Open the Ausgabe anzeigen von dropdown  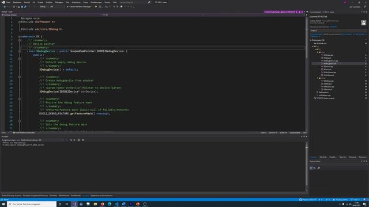pos(42,140)
